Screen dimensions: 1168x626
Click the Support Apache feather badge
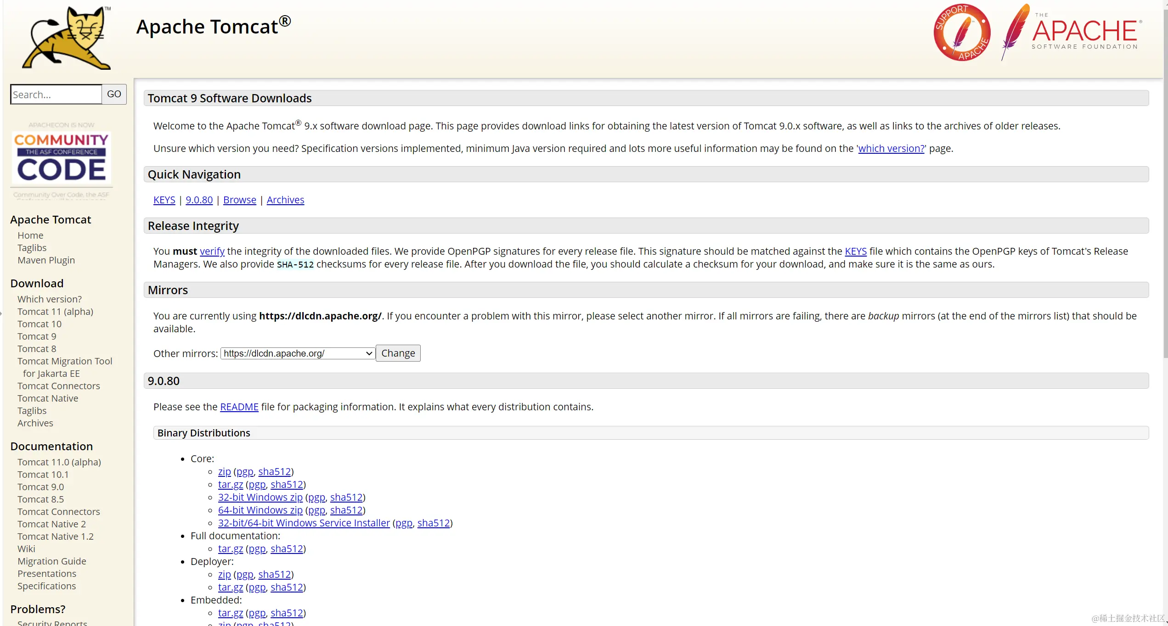[961, 32]
